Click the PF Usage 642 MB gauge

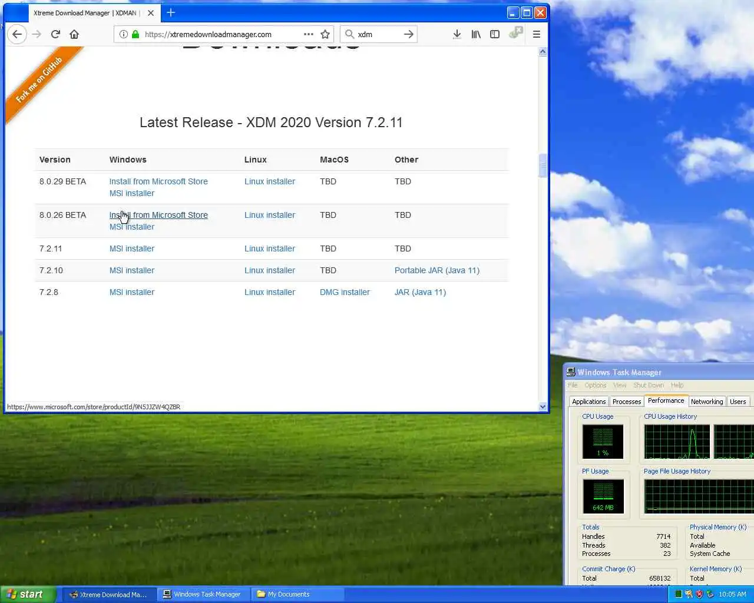603,496
